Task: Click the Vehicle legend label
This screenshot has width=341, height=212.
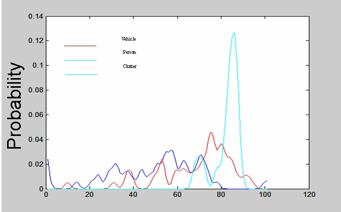Action: (x=129, y=39)
